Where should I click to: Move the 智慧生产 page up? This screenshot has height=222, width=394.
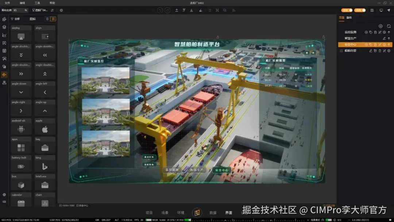click(x=389, y=38)
